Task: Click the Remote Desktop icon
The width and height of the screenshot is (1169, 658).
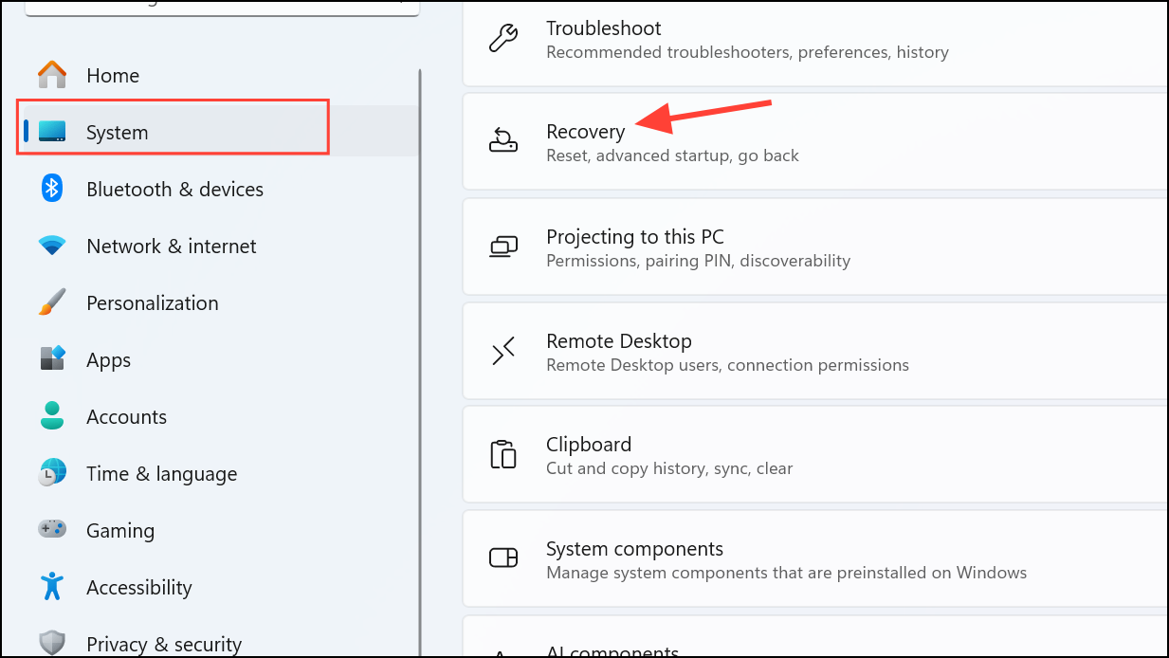Action: tap(503, 351)
